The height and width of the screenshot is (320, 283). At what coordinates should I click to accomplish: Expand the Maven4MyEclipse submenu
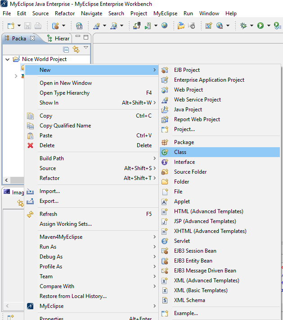coord(92,237)
